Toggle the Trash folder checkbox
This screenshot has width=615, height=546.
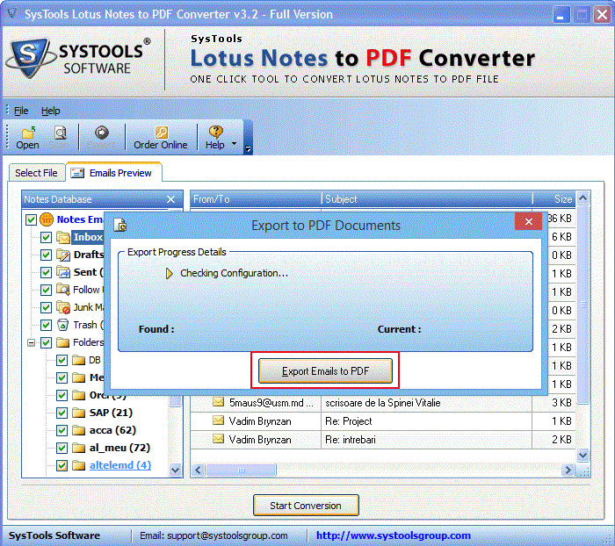[x=47, y=326]
